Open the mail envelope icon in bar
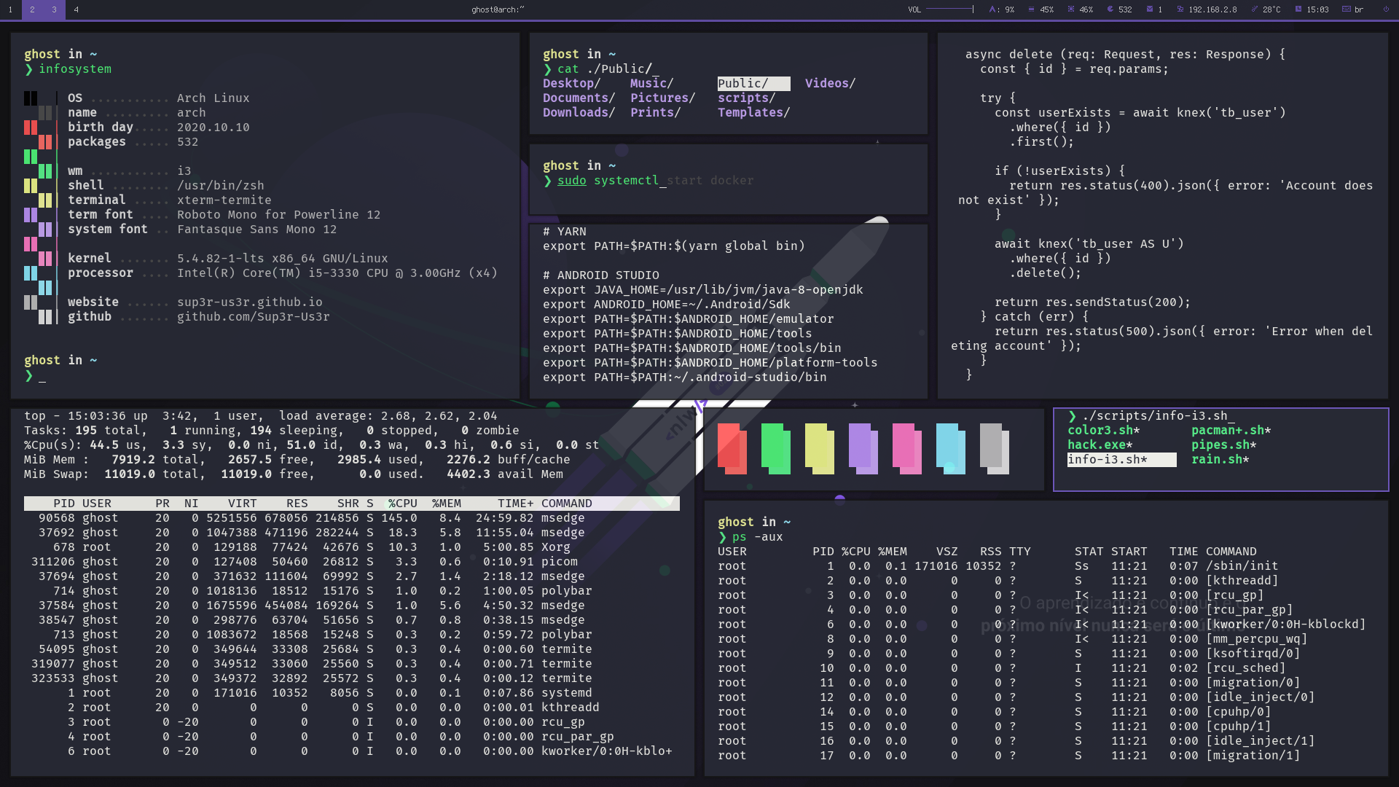The image size is (1399, 787). [1150, 9]
